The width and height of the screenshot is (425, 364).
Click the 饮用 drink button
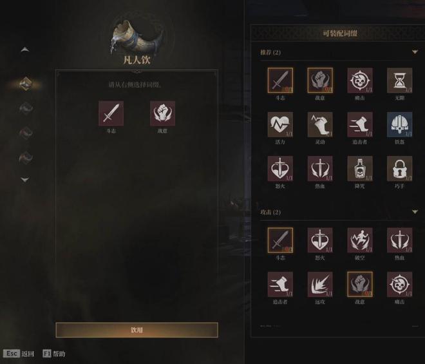click(137, 330)
